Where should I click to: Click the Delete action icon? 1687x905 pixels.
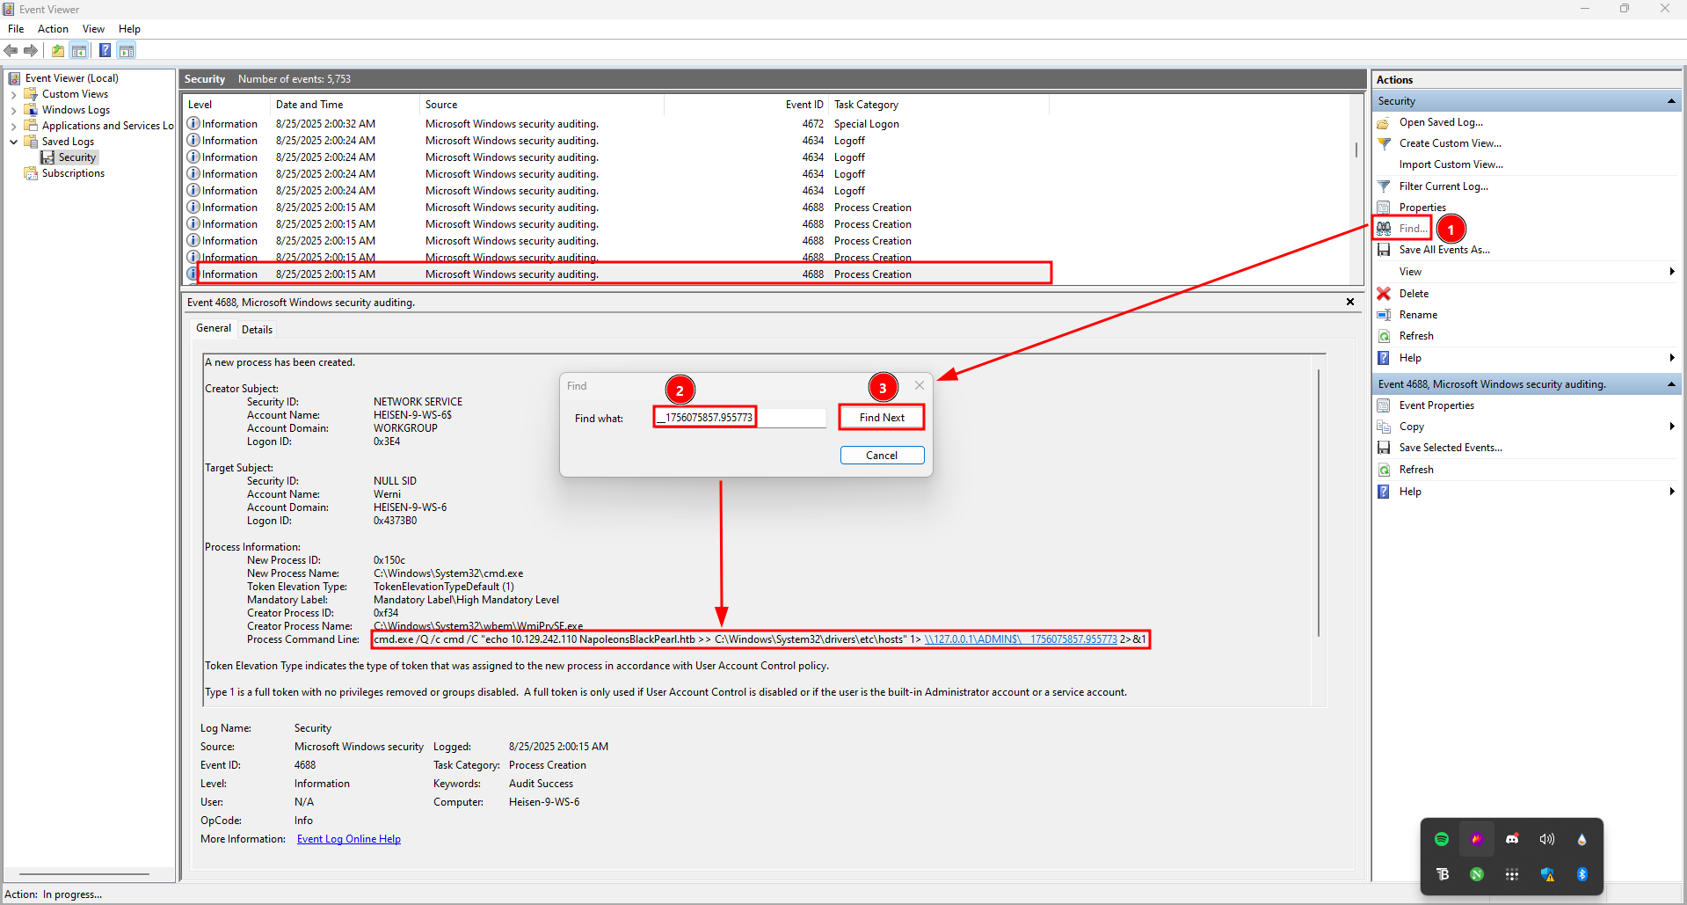(x=1385, y=293)
